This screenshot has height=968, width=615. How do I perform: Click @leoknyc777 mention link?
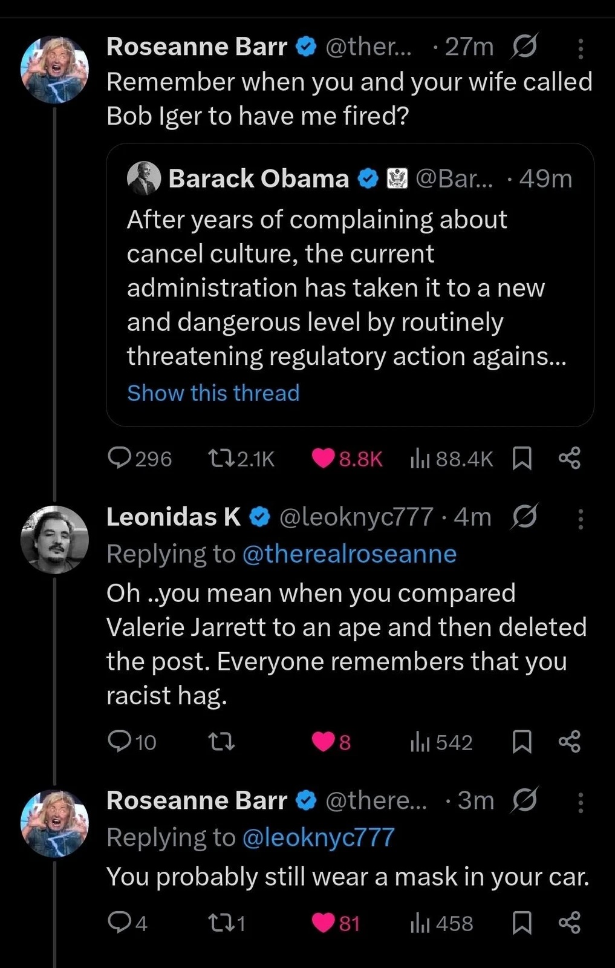318,838
